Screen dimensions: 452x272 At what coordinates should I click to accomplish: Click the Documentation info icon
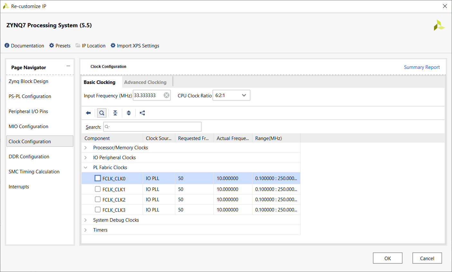tap(7, 45)
